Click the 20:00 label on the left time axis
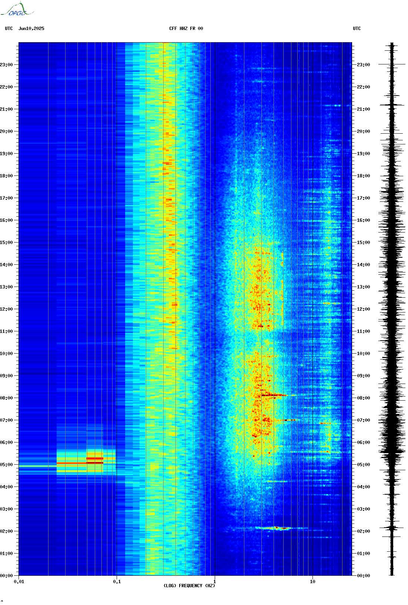The height and width of the screenshot is (605, 408). coord(6,131)
